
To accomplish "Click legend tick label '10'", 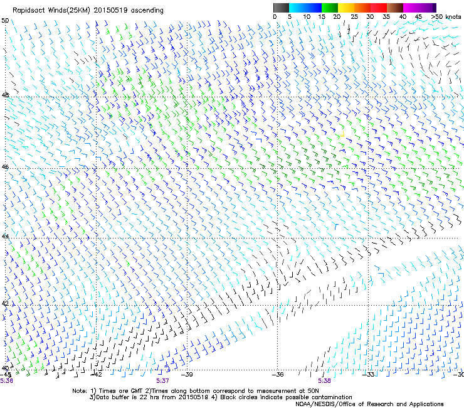I will tap(307, 17).
